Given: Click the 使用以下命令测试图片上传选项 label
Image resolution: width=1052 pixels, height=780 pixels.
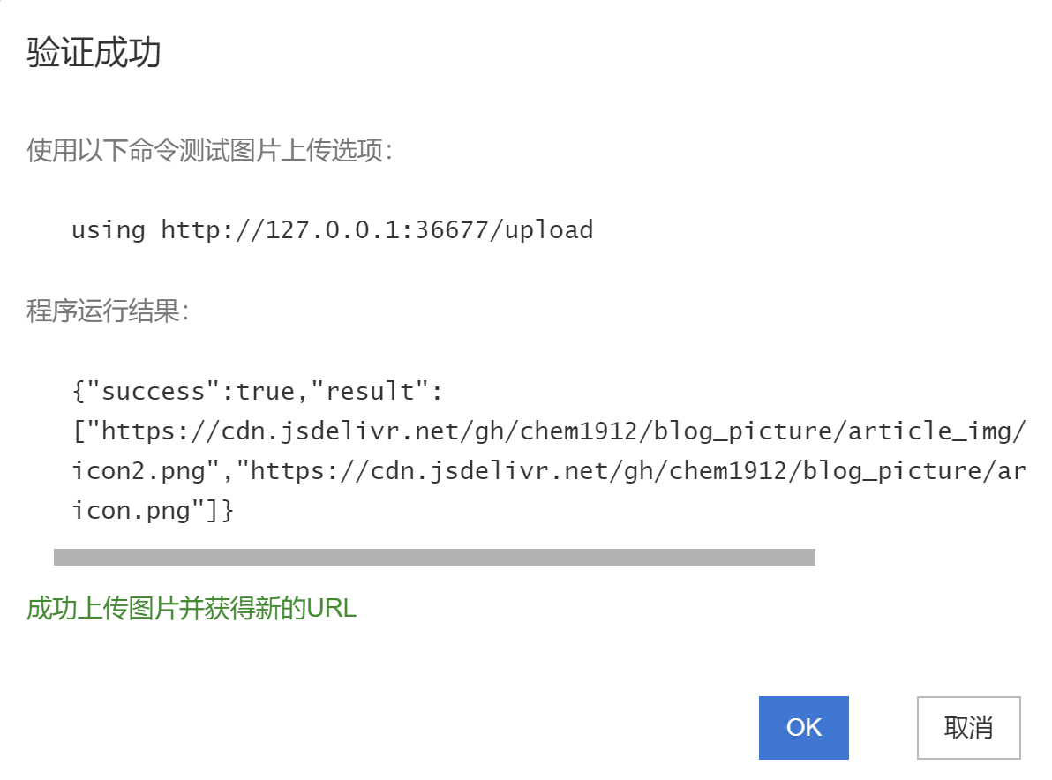Looking at the screenshot, I should click(x=209, y=151).
